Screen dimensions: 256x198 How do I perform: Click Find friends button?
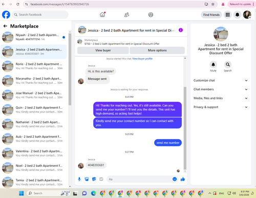click(211, 15)
